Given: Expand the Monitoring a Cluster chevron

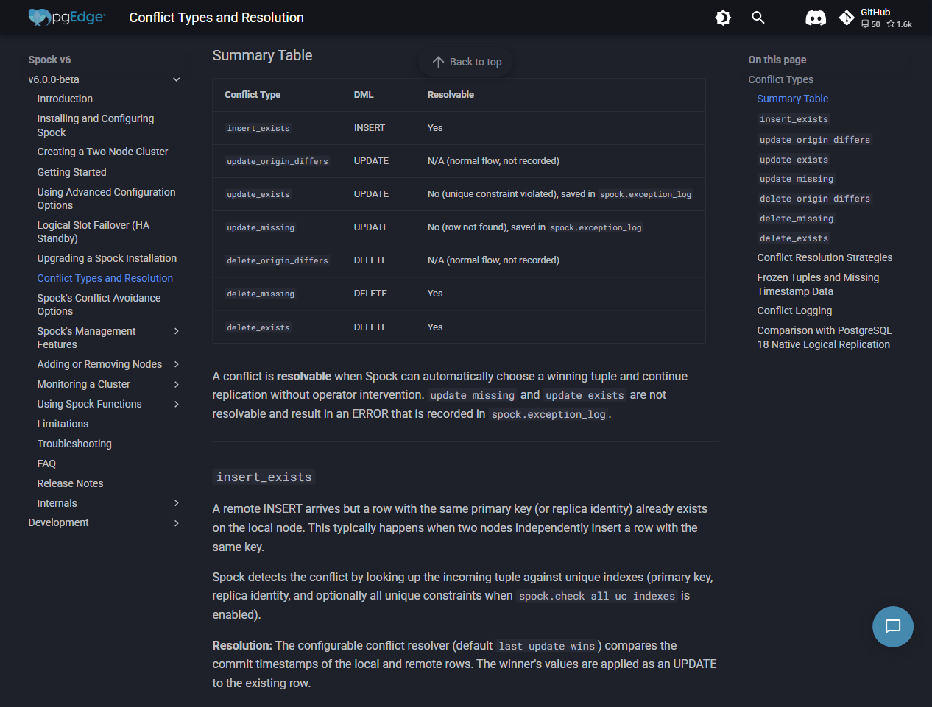Looking at the screenshot, I should pos(177,384).
